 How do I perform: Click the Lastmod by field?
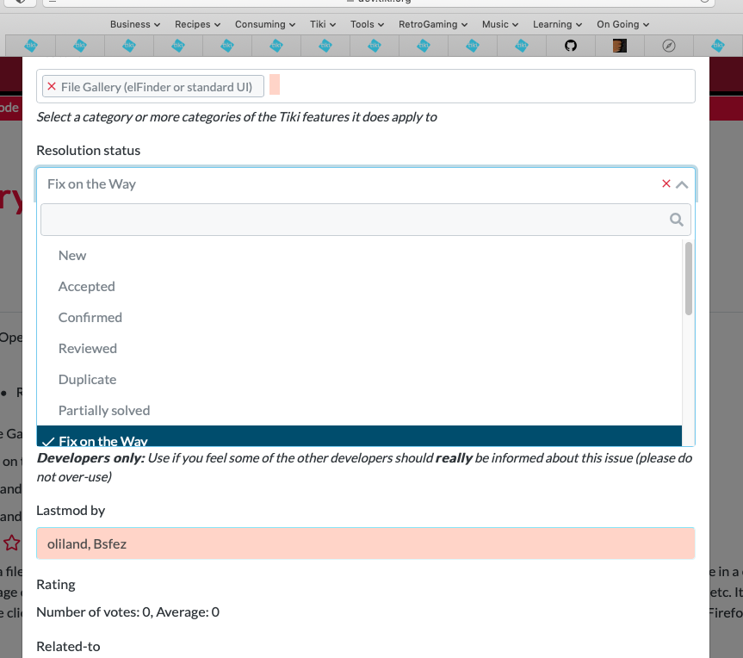point(365,543)
